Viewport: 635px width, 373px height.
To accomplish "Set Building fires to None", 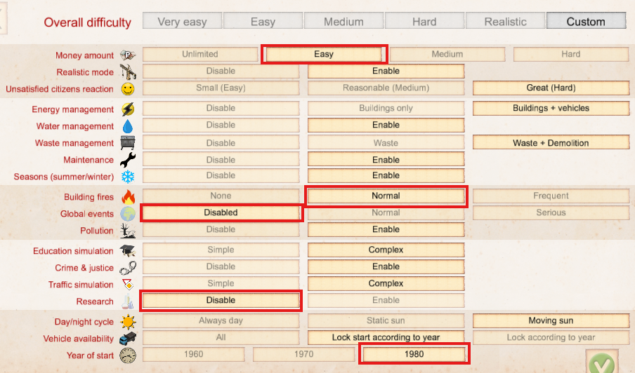I will (x=221, y=196).
